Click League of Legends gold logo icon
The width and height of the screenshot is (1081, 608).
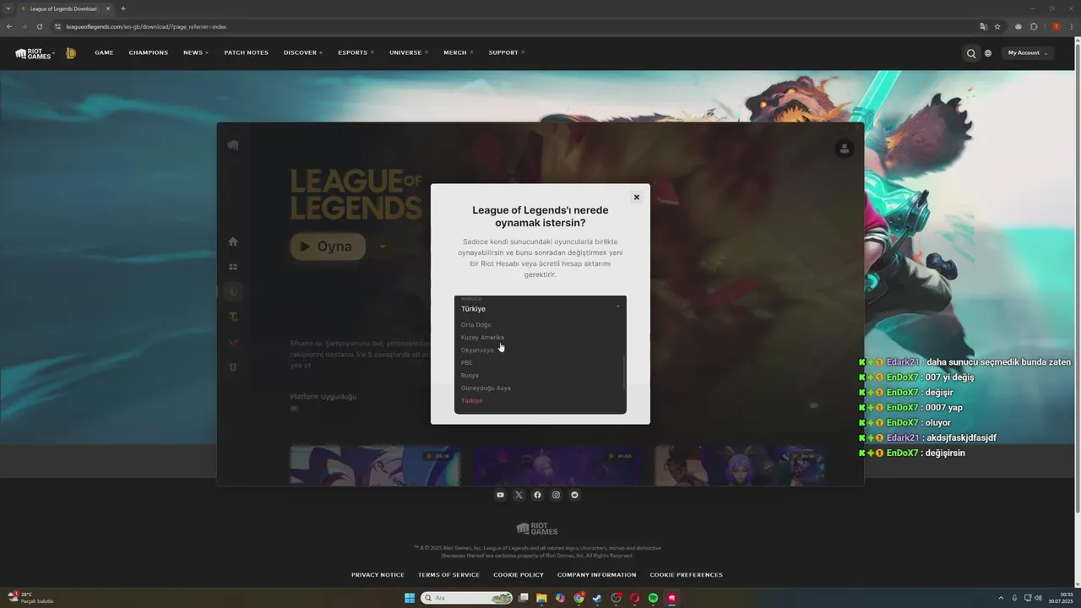click(x=71, y=53)
